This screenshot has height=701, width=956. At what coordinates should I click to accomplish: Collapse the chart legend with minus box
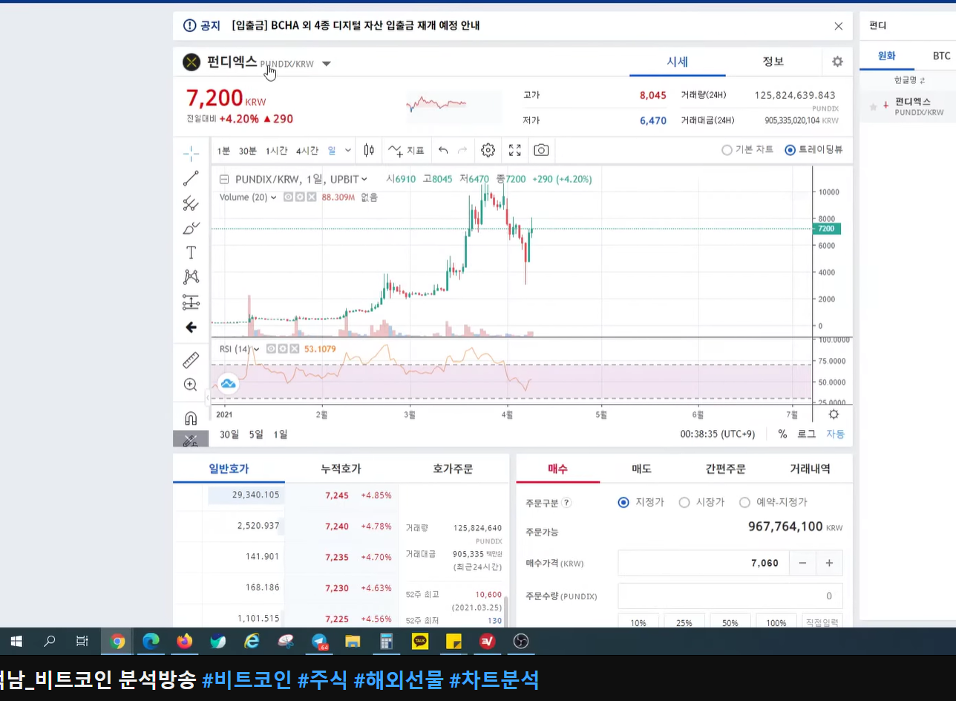pos(224,179)
